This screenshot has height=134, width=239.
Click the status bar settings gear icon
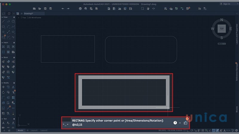click(236, 130)
